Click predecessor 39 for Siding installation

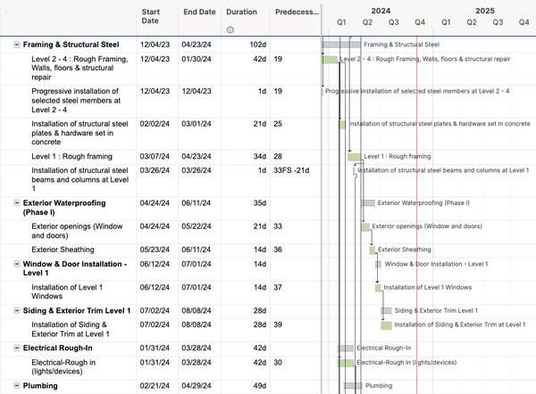point(278,324)
